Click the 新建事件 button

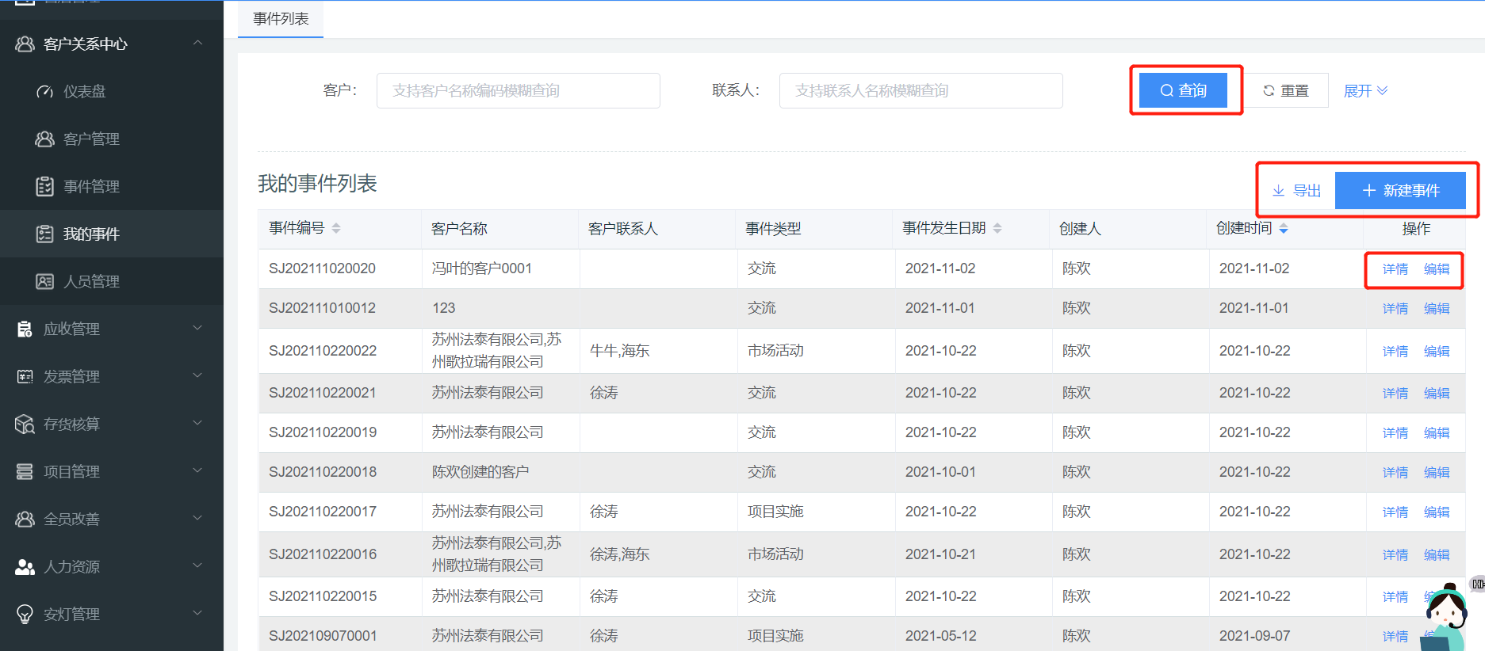pos(1400,191)
